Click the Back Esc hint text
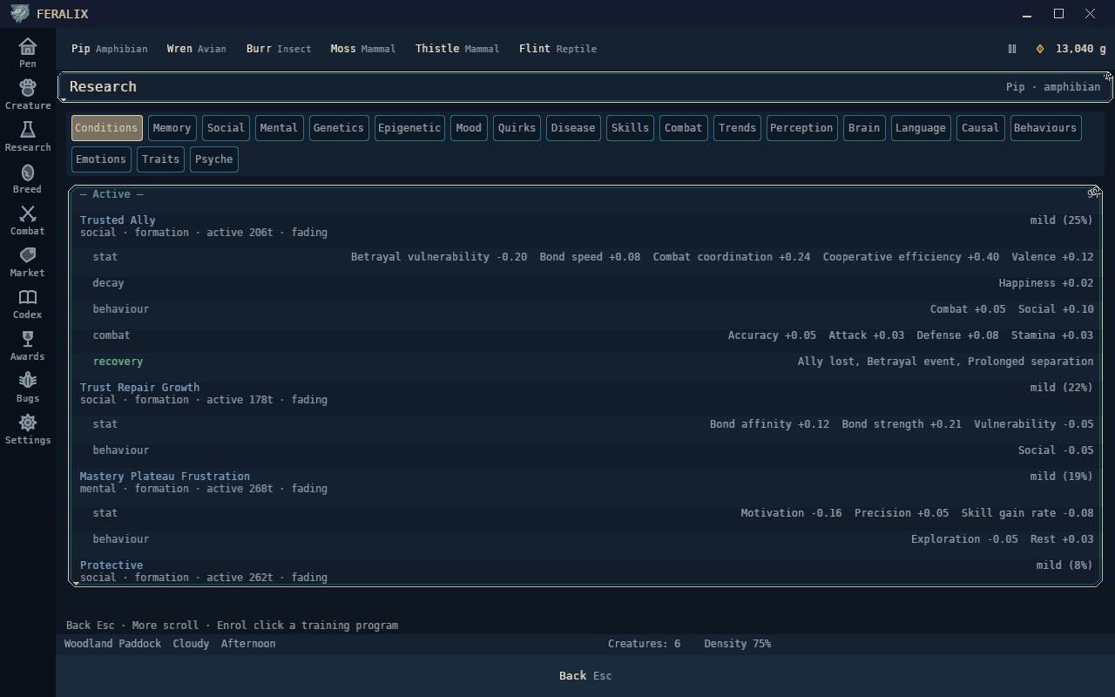The image size is (1115, 697). tap(91, 626)
